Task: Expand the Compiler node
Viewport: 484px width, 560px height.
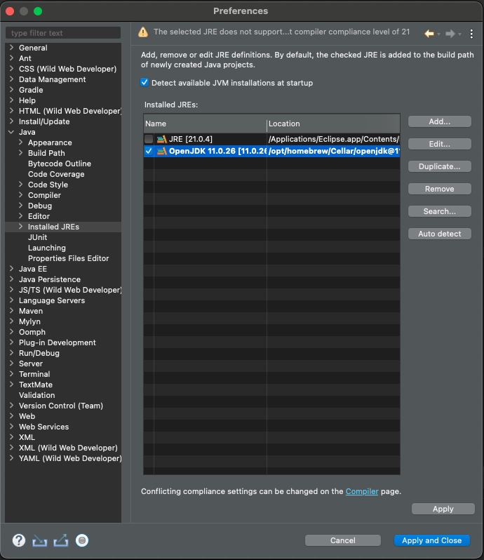Action: pyautogui.click(x=21, y=195)
